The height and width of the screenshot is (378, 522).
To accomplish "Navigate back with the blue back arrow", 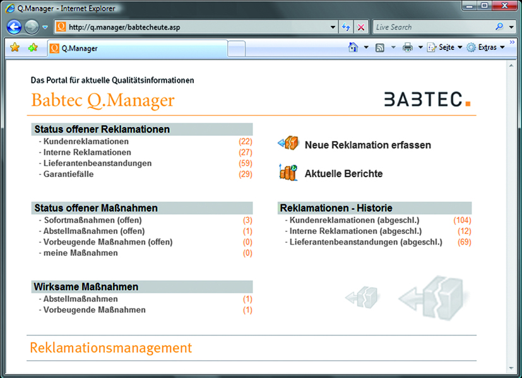I will click(13, 27).
